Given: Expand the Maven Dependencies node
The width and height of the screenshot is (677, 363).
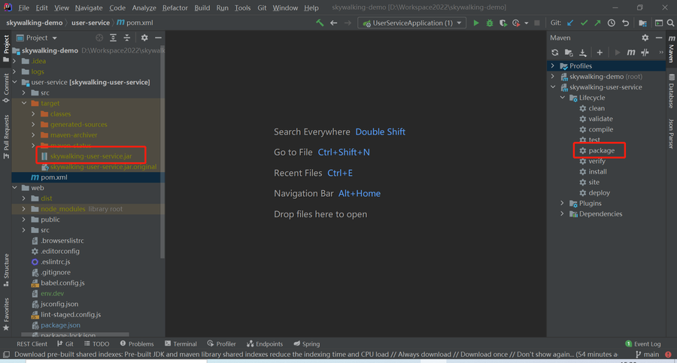Looking at the screenshot, I should tap(562, 213).
